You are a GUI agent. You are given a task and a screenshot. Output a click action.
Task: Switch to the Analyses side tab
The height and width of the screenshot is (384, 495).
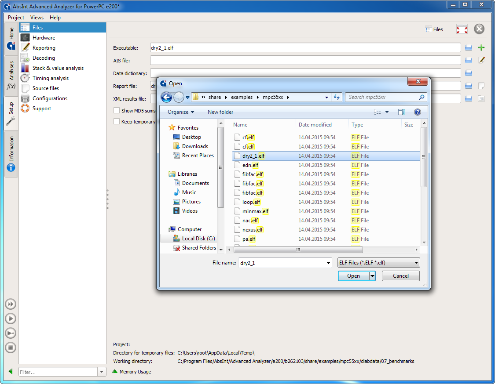coord(11,75)
